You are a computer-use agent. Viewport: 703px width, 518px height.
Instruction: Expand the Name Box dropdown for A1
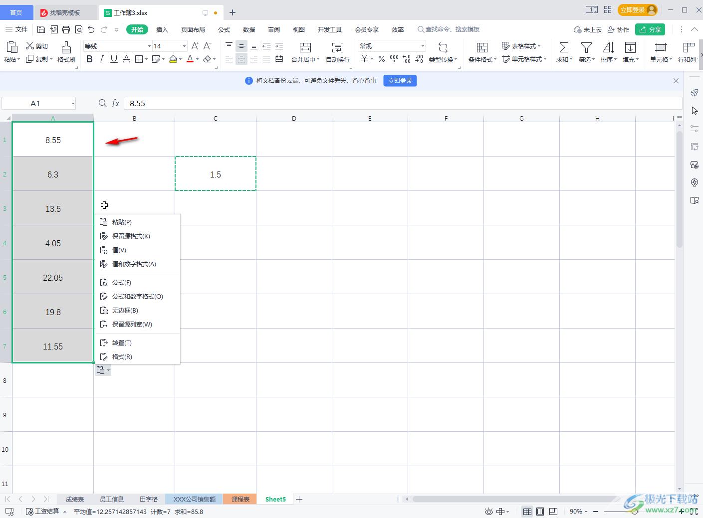click(x=73, y=103)
